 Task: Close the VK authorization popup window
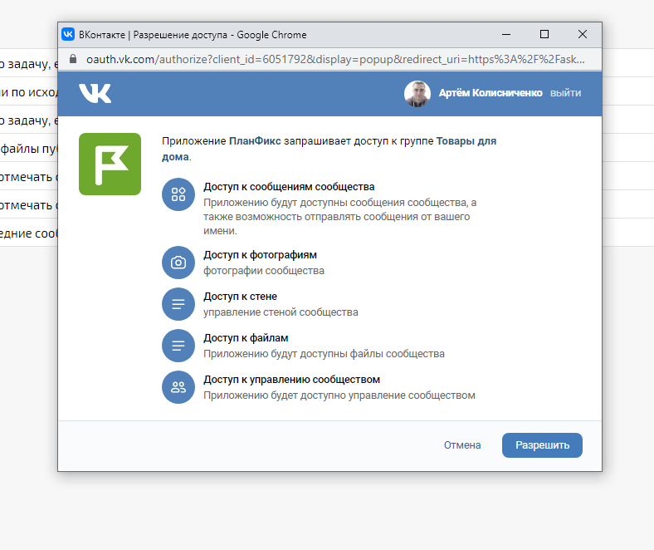coord(583,34)
